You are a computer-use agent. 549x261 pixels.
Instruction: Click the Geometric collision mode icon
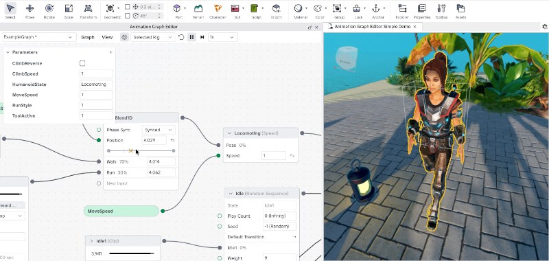[x=110, y=8]
